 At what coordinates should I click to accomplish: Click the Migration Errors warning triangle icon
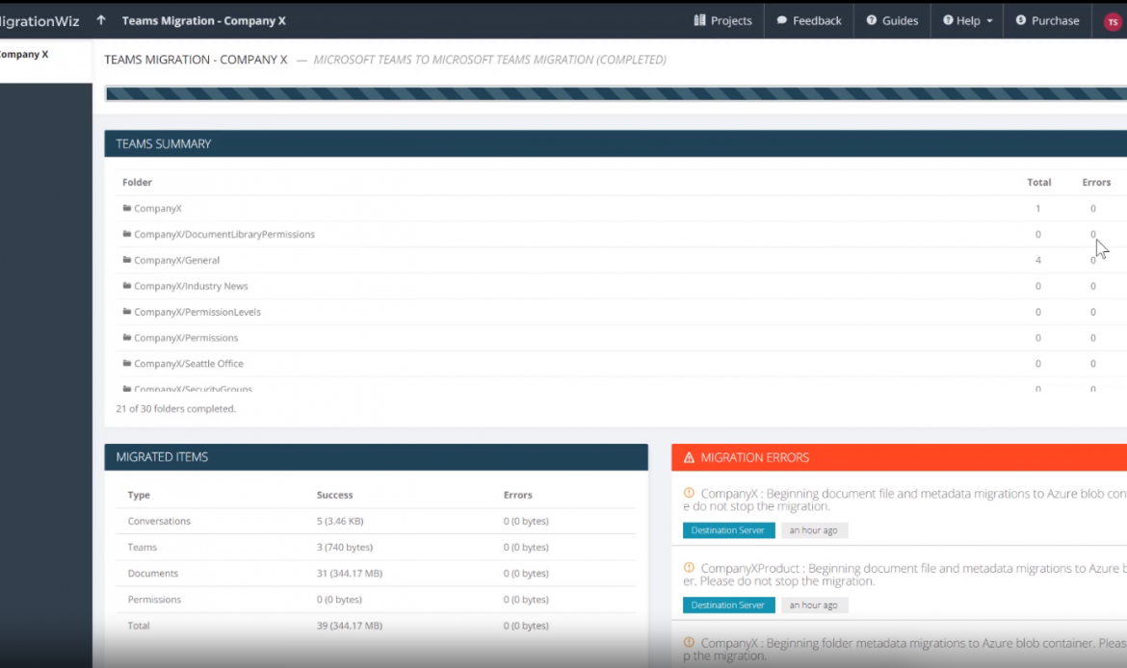(x=689, y=458)
